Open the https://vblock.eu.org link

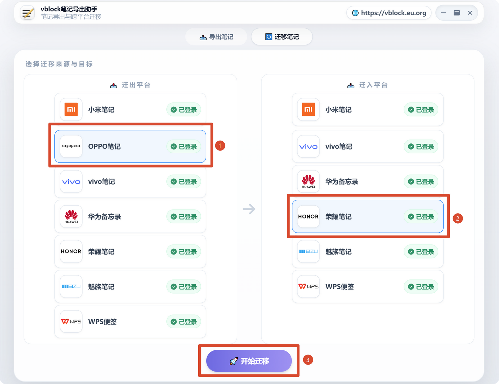point(389,13)
